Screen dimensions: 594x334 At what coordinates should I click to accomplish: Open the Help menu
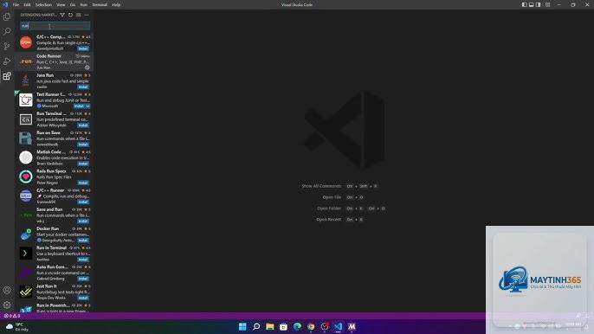click(116, 5)
